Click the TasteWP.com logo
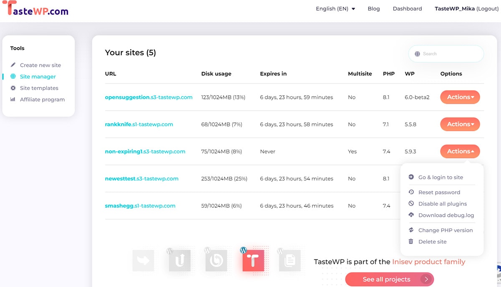 click(35, 9)
